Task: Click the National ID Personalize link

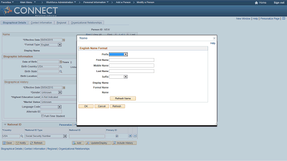Action: coord(65,125)
